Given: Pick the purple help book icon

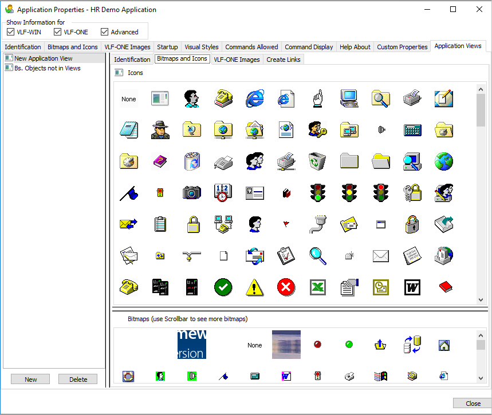Looking at the screenshot, I should [160, 161].
